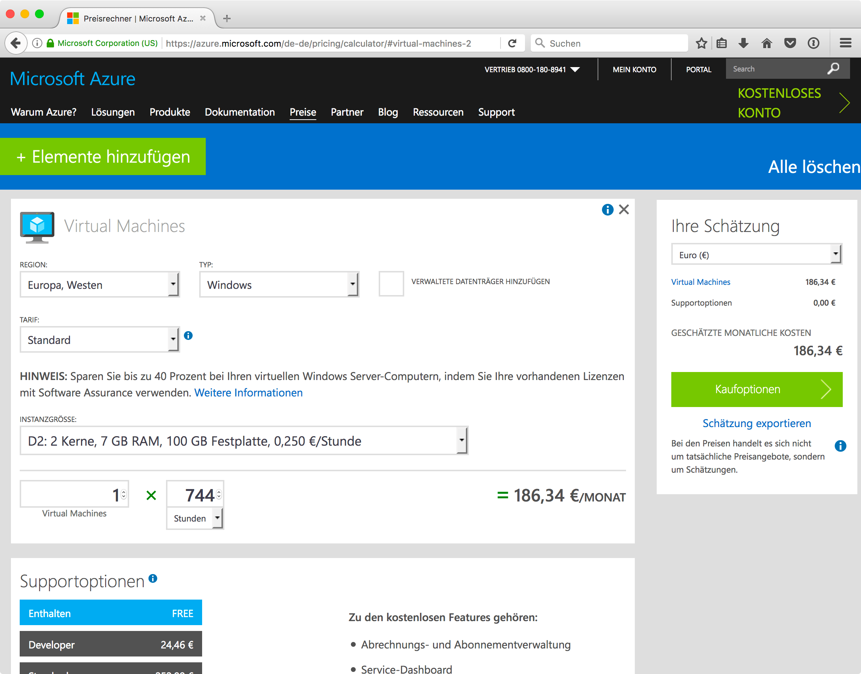Click the browser back arrow button
861x674 pixels.
click(16, 43)
